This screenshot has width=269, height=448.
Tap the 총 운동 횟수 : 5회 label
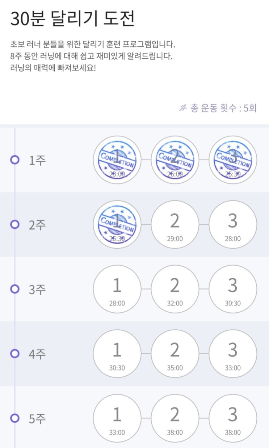223,108
